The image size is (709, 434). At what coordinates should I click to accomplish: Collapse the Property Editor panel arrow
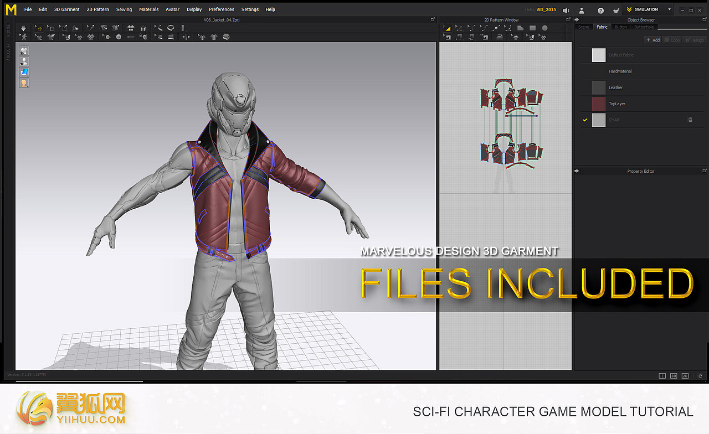[x=577, y=171]
